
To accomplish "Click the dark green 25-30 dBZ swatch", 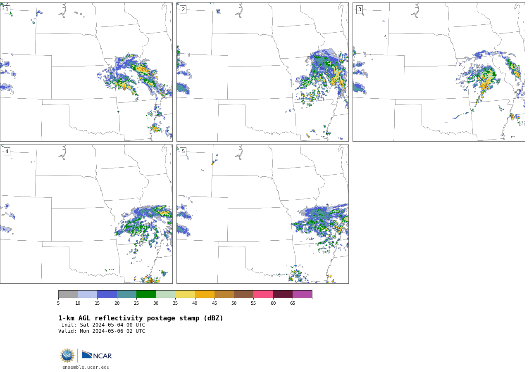I will click(x=146, y=294).
